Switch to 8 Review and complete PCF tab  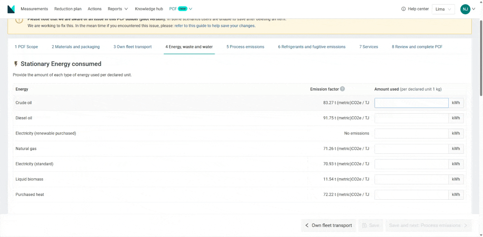(417, 47)
